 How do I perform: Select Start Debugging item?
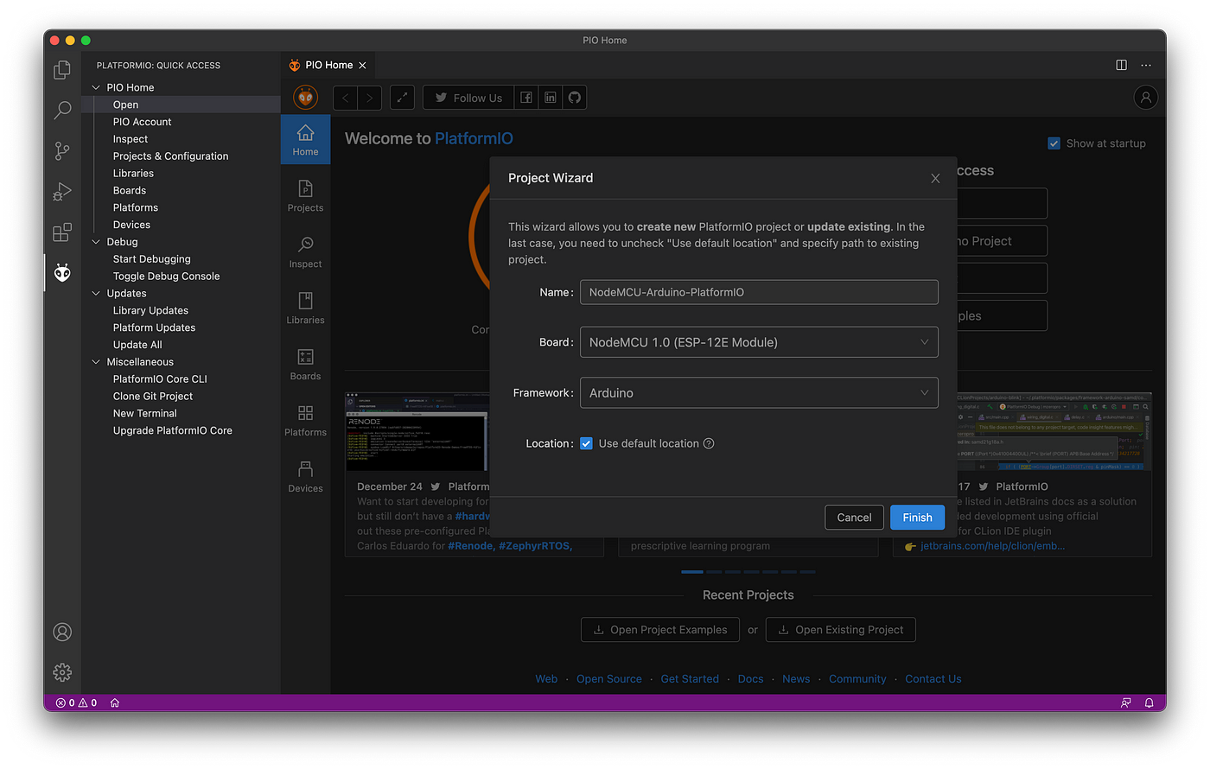(x=151, y=259)
